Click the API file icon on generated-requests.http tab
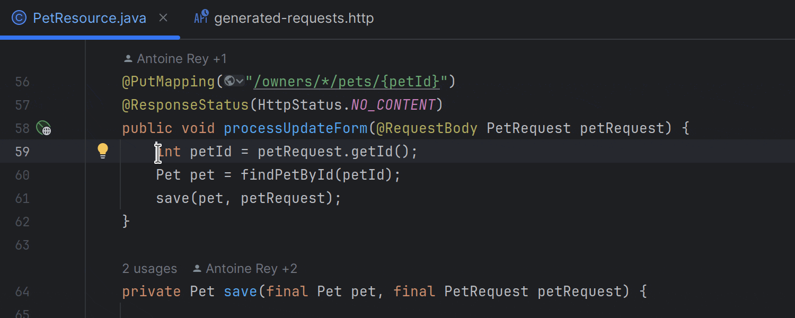Viewport: 795px width, 318px height. pos(201,17)
